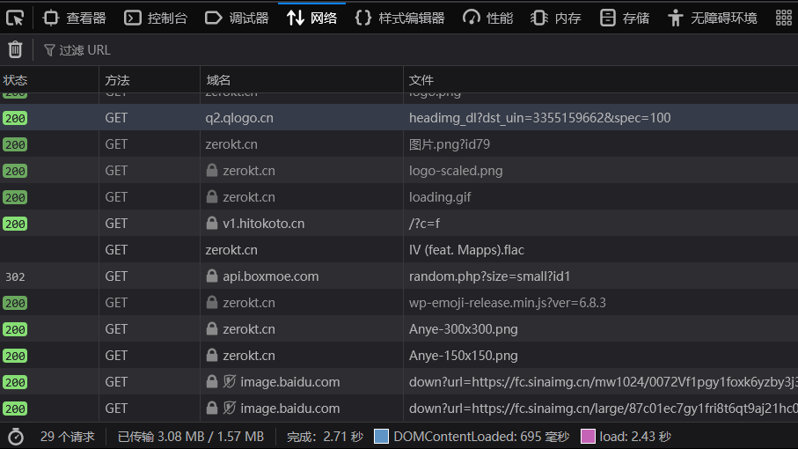The image size is (798, 449).
Task: Activate the element picker tool
Action: (x=15, y=18)
